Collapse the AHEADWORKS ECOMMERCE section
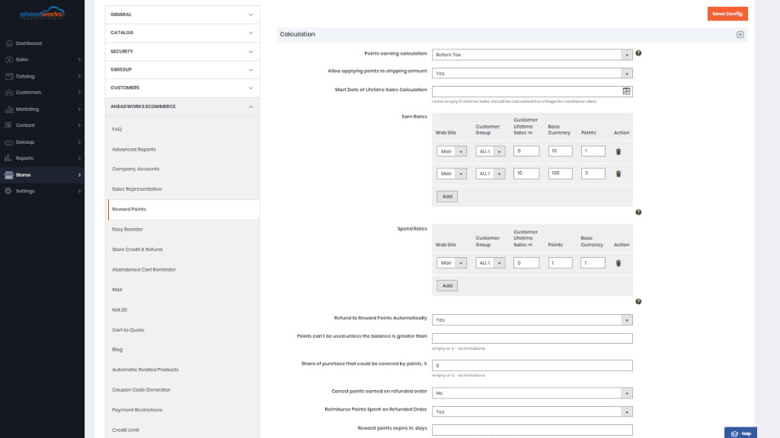Image resolution: width=780 pixels, height=438 pixels. (x=182, y=106)
